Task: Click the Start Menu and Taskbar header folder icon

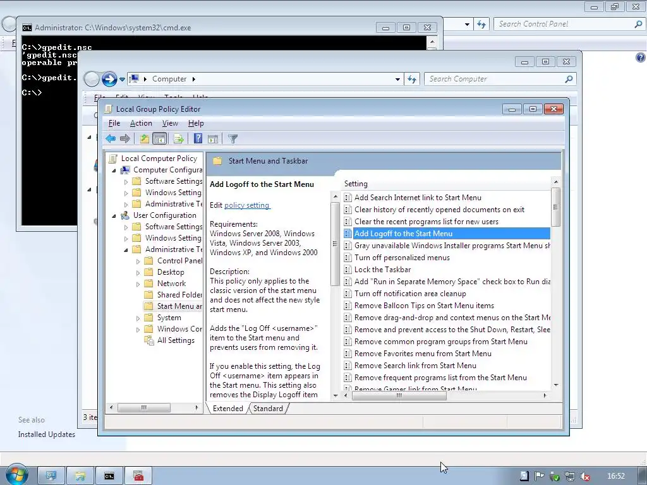Action: pyautogui.click(x=217, y=161)
